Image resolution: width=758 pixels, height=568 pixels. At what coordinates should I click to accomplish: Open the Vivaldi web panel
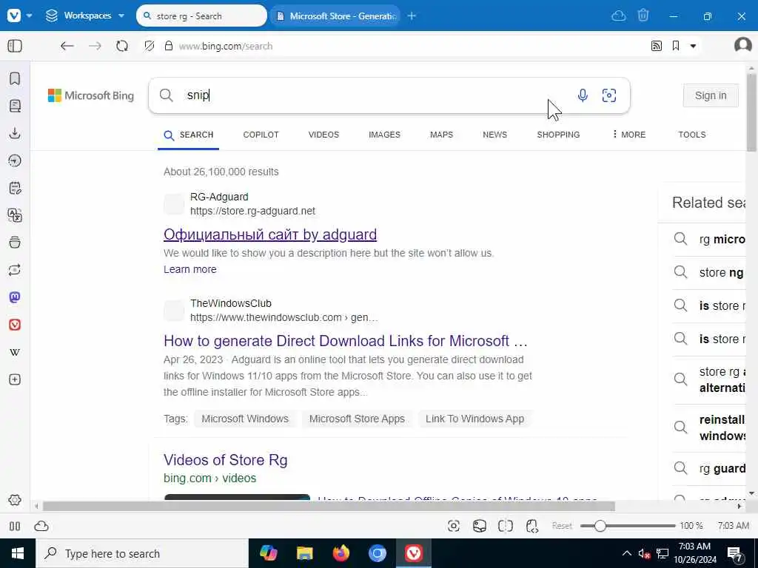(15, 325)
